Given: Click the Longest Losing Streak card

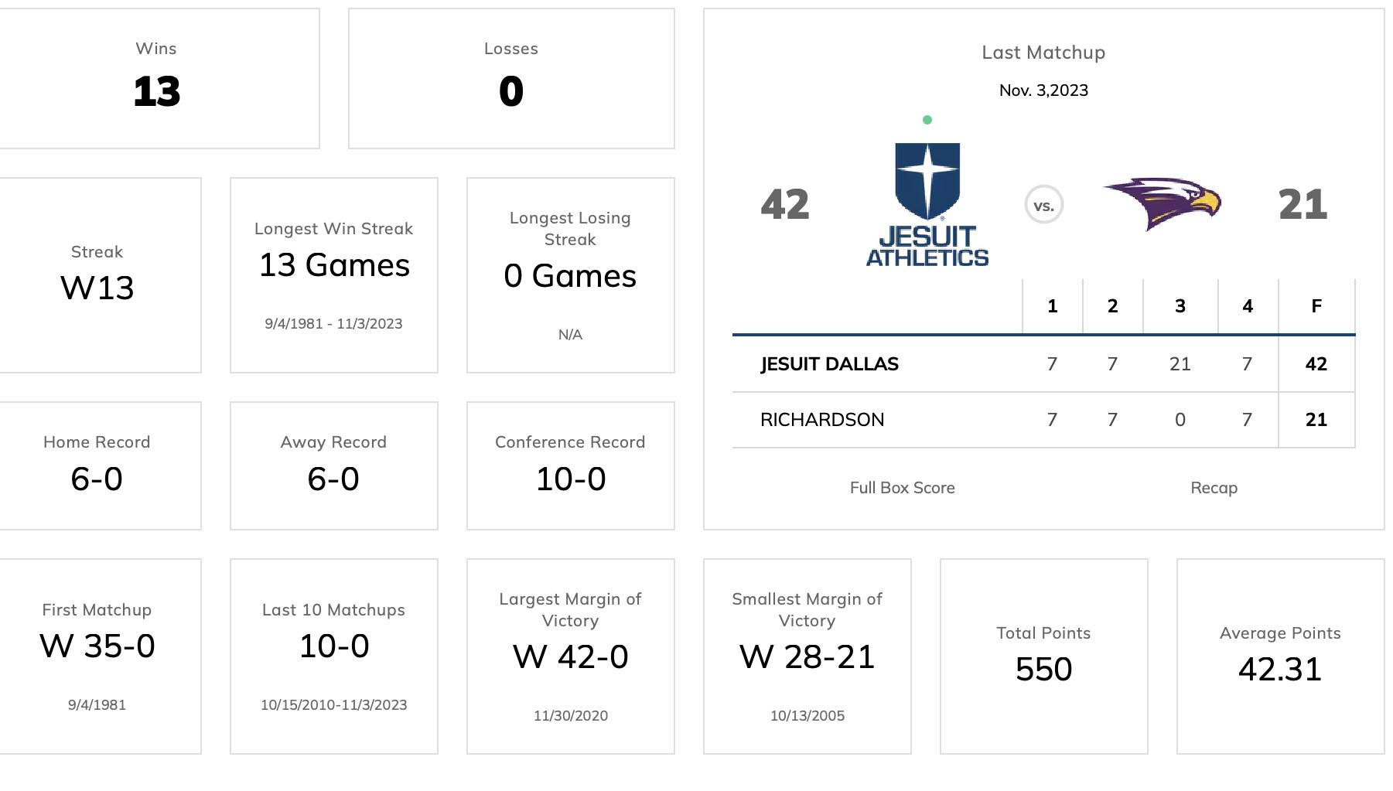Looking at the screenshot, I should (571, 275).
